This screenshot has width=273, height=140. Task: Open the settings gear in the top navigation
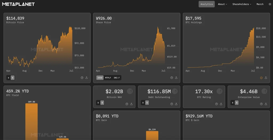pyautogui.click(x=270, y=4)
